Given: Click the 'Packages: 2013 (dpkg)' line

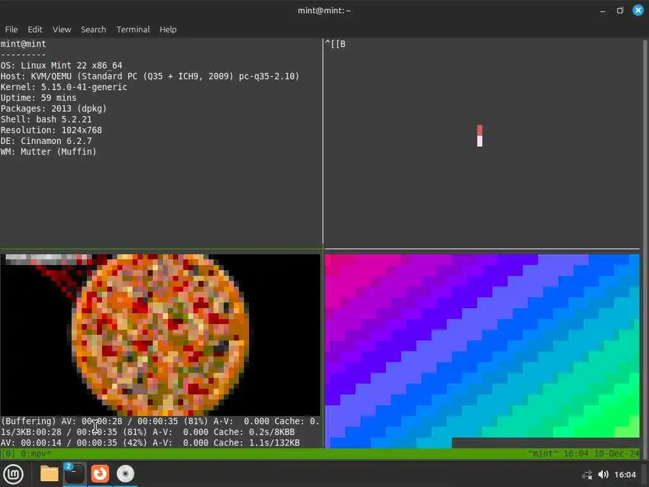Looking at the screenshot, I should coord(54,108).
